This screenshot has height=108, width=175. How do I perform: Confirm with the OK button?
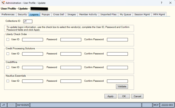coord(124,96)
